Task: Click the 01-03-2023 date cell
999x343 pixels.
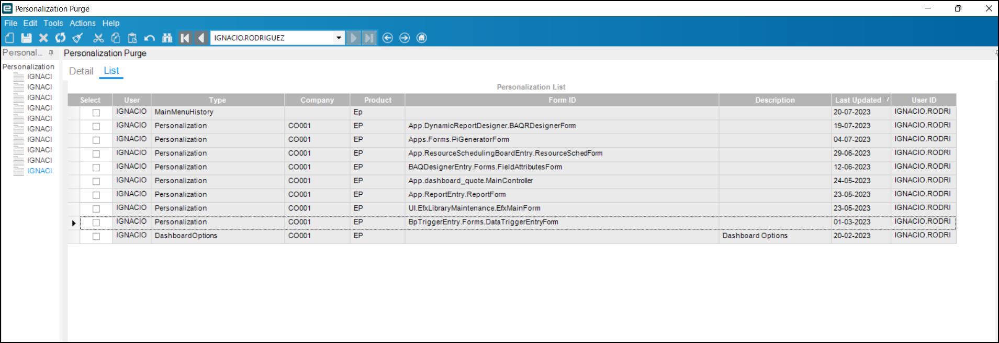Action: pyautogui.click(x=861, y=222)
